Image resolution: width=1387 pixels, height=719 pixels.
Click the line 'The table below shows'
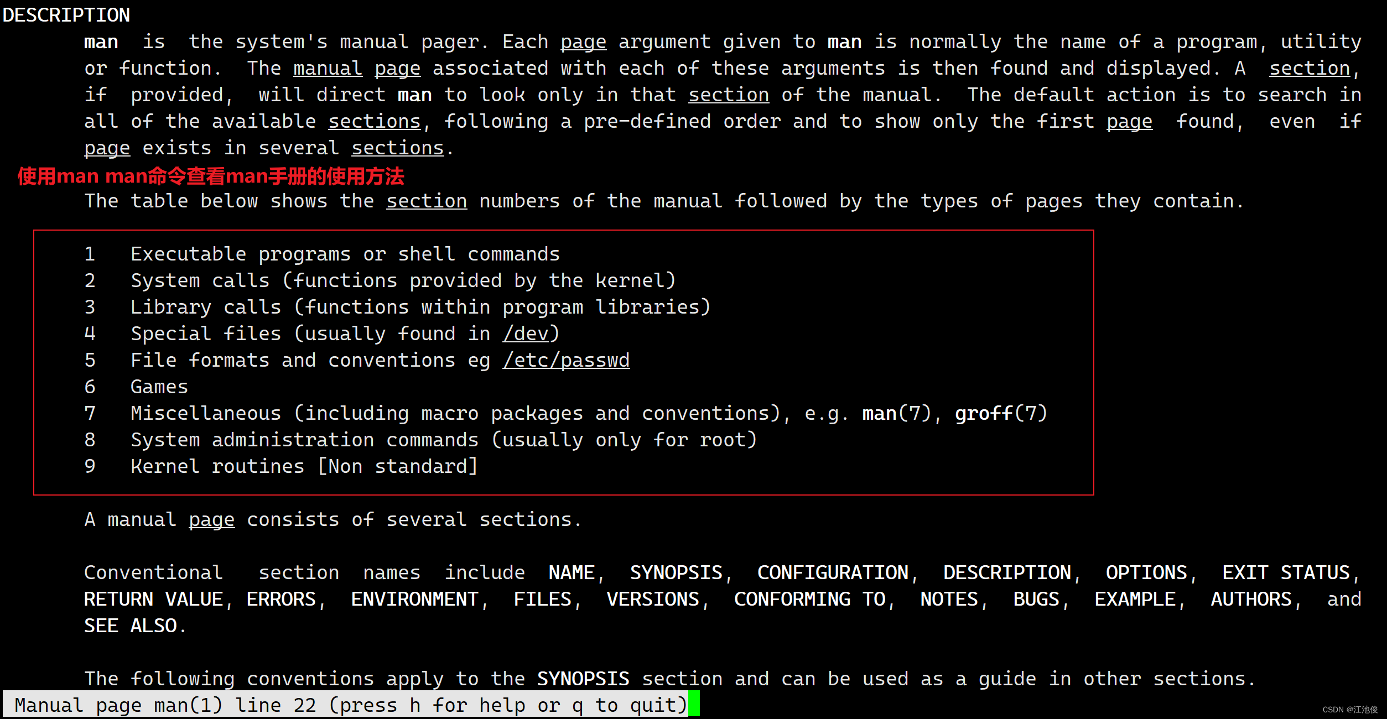664,201
